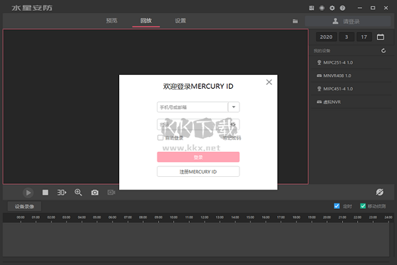The width and height of the screenshot is (397, 265).
Task: Expand the account dropdown arrow
Action: pos(234,107)
